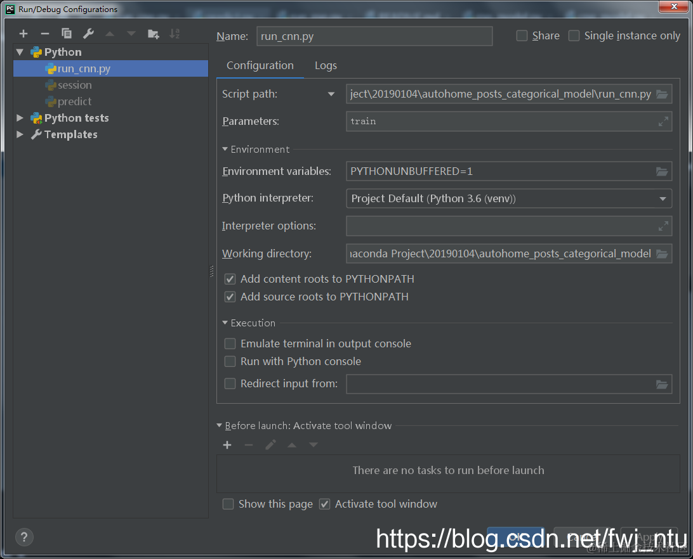
Task: Move configuration down in the left toolbar
Action: tap(131, 34)
